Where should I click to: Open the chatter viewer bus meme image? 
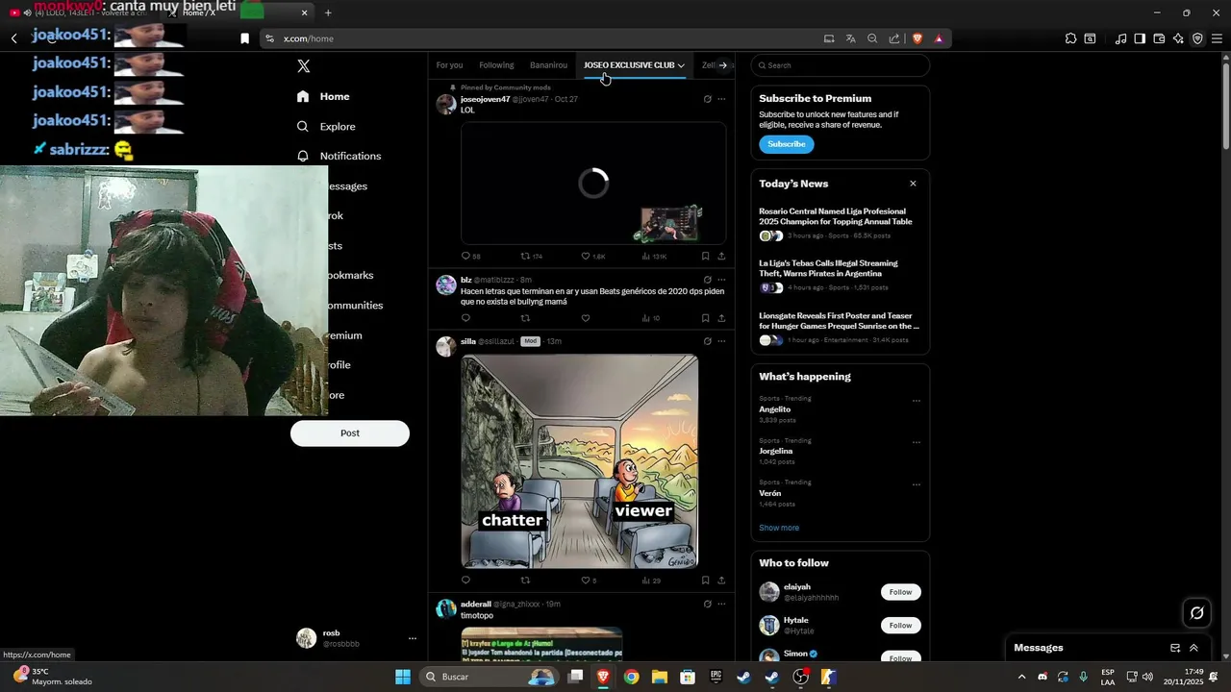click(x=580, y=461)
